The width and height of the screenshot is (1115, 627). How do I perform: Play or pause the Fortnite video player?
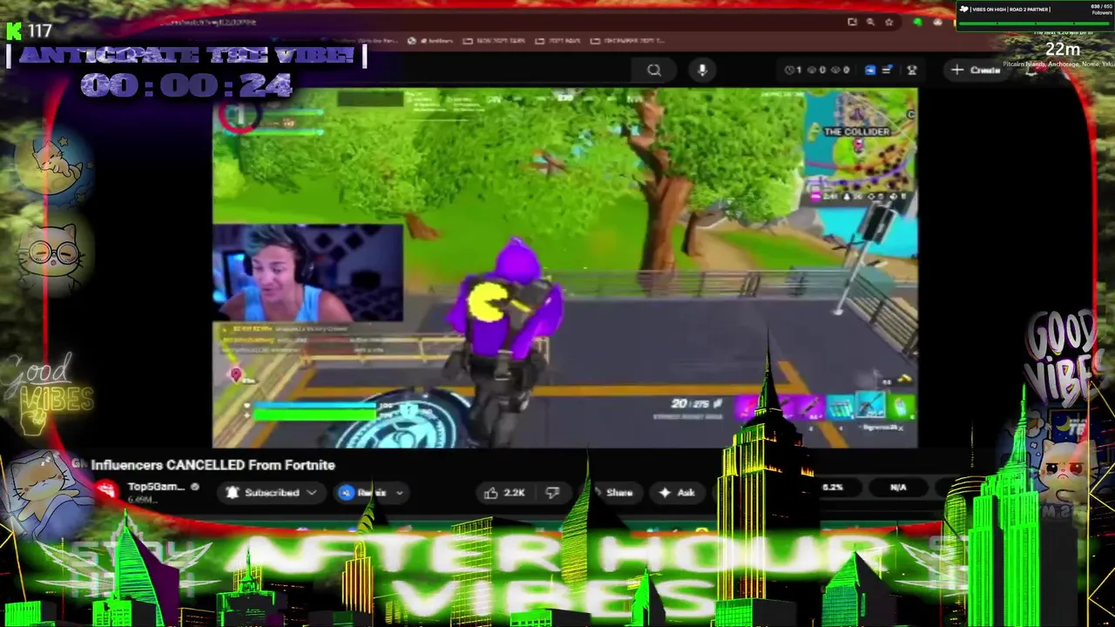tap(564, 267)
